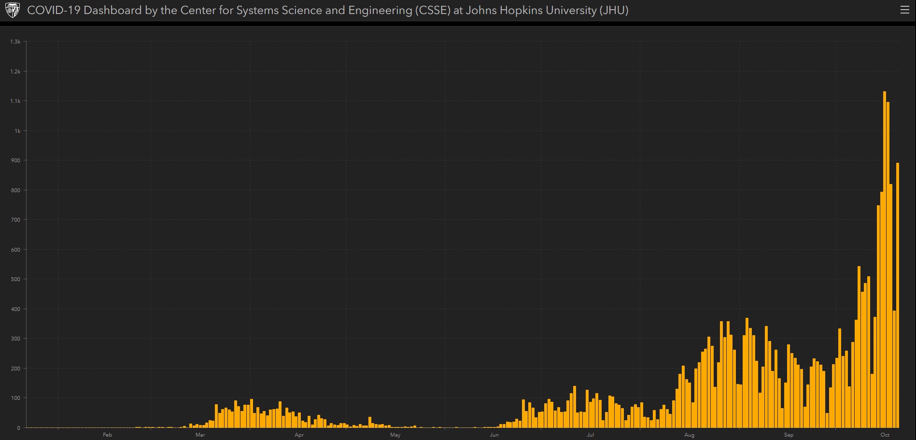Click the Oct label on x-axis
This screenshot has height=440, width=916.
pyautogui.click(x=885, y=435)
